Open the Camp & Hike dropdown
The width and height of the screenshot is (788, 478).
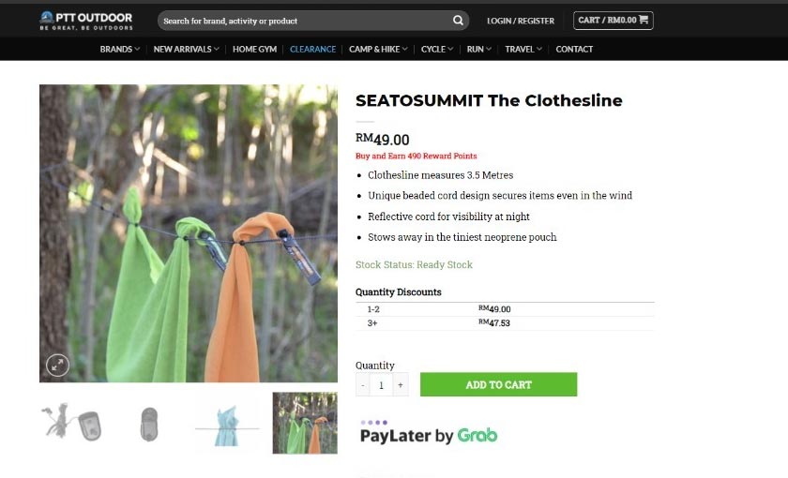(378, 49)
